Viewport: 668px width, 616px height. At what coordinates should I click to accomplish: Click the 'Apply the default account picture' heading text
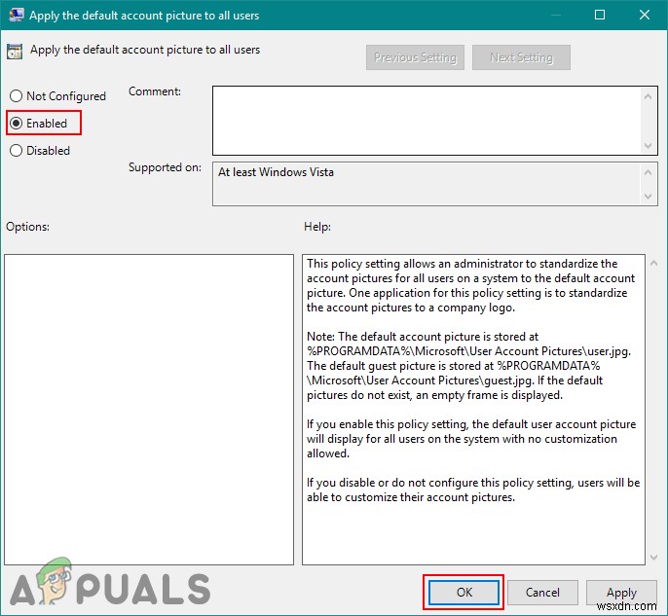(x=145, y=50)
